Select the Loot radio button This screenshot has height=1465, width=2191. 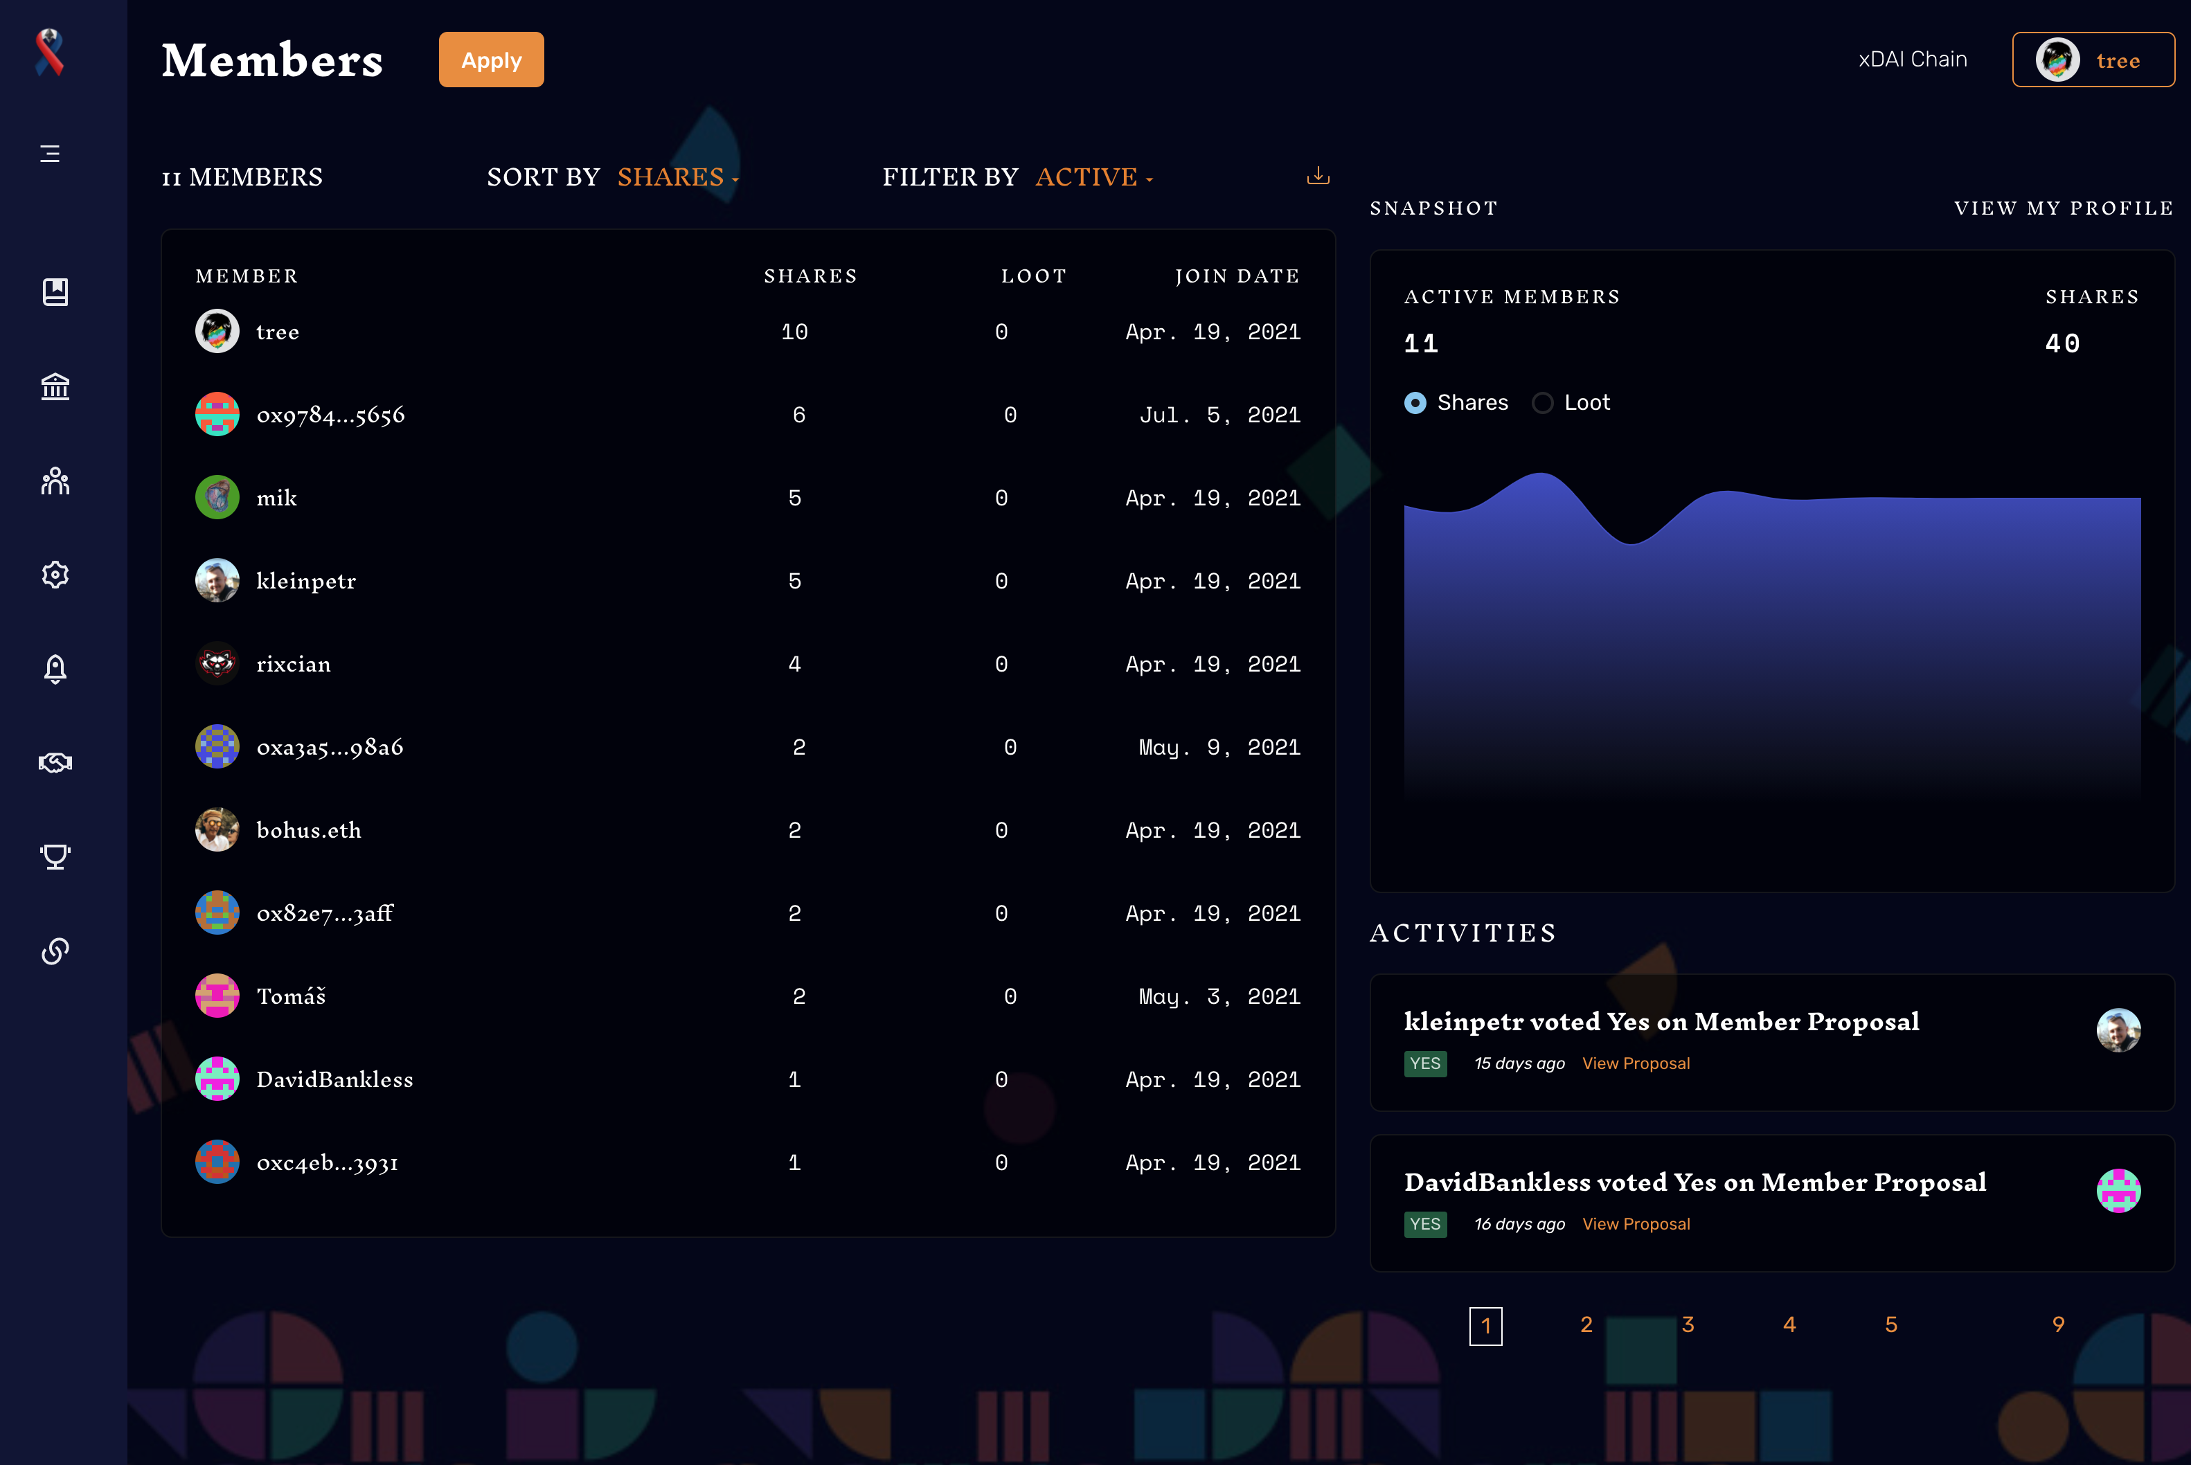(x=1543, y=403)
